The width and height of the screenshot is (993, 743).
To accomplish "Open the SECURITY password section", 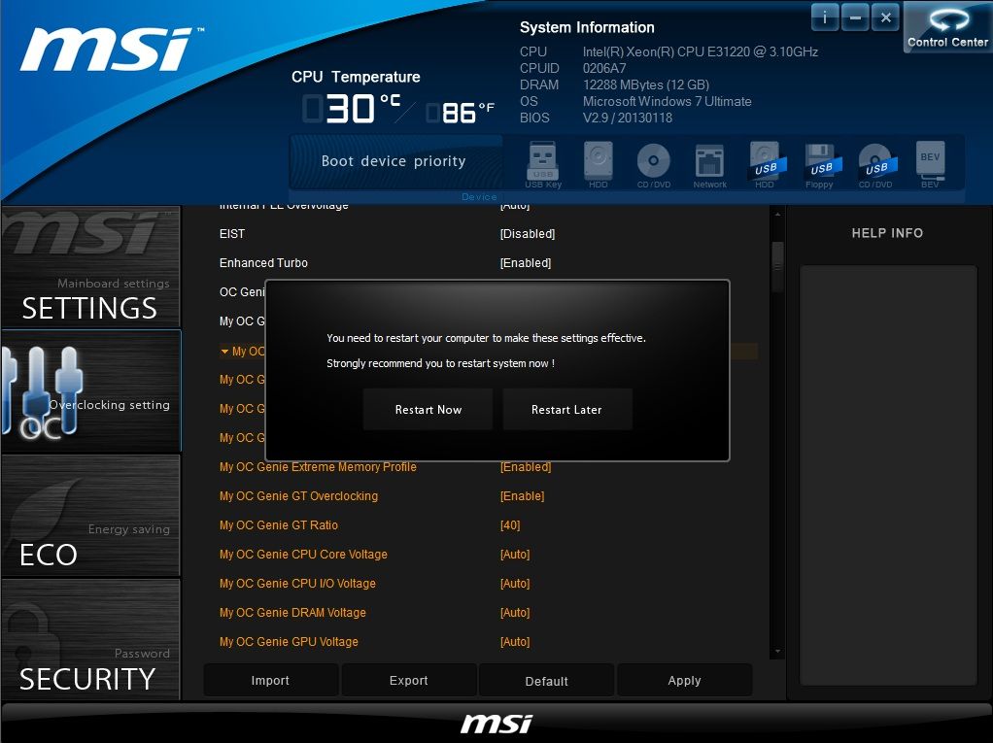I will coord(90,639).
